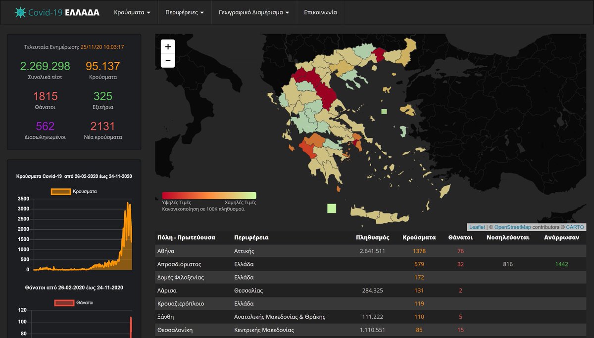Toggle the Κρούσματα chart legend box

[x=61, y=191]
